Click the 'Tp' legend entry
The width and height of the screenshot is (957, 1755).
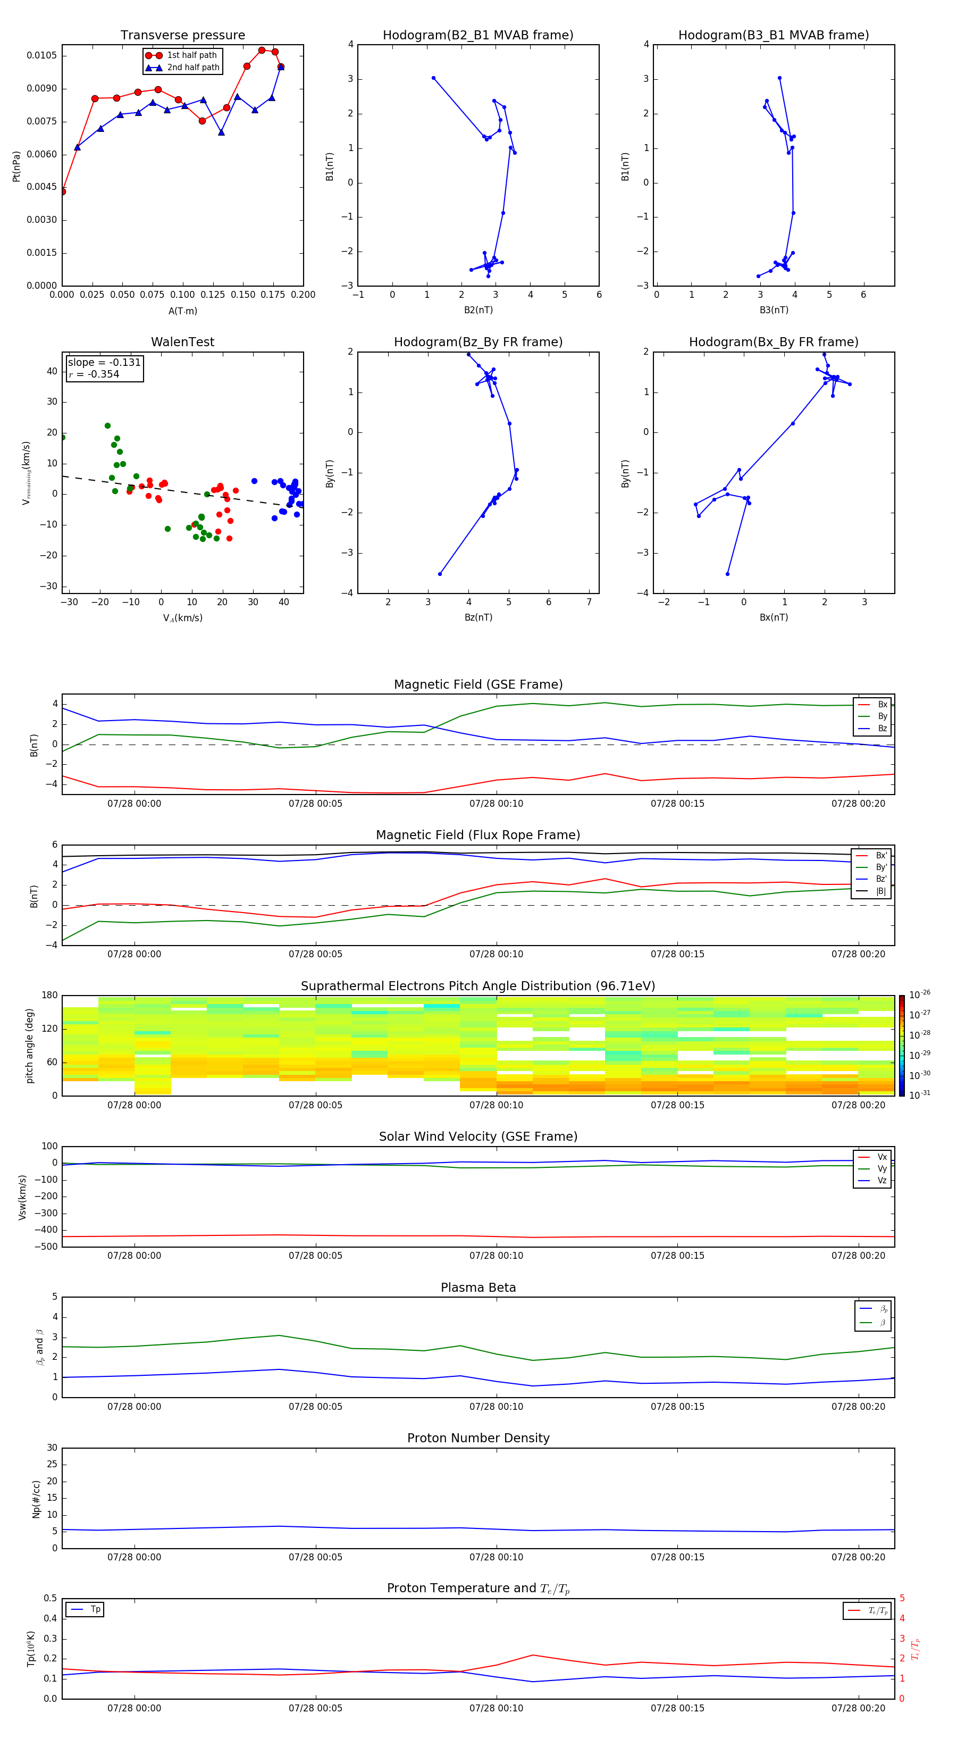(85, 1609)
